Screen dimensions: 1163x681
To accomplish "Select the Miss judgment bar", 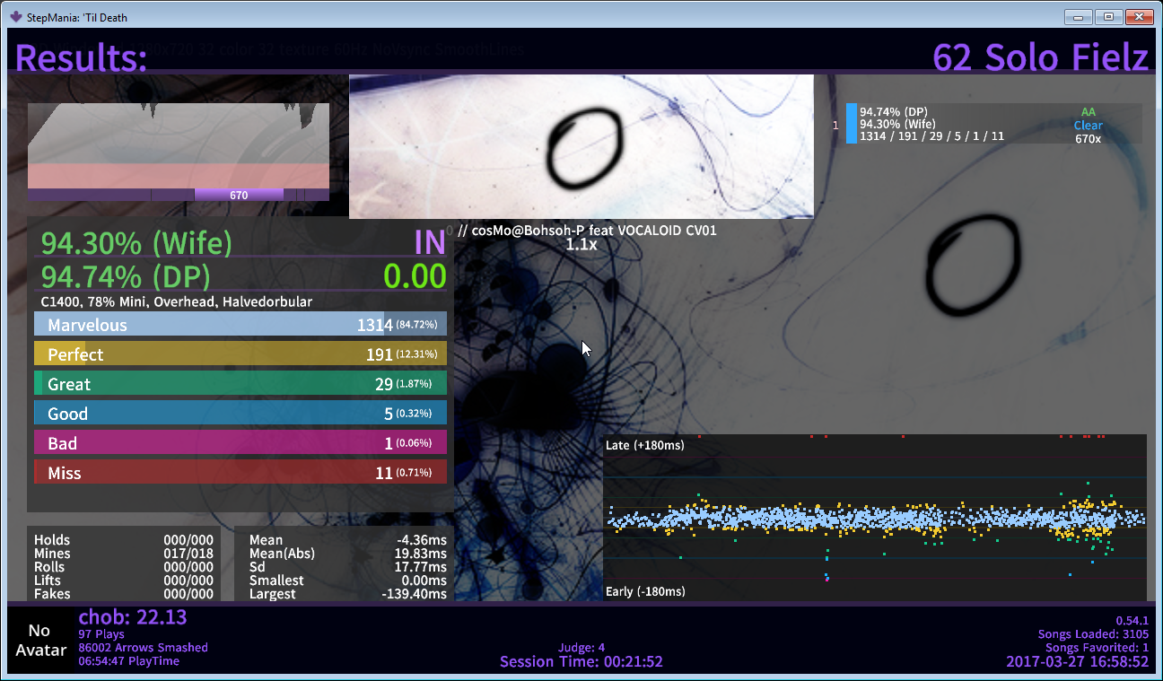I will pyautogui.click(x=240, y=473).
